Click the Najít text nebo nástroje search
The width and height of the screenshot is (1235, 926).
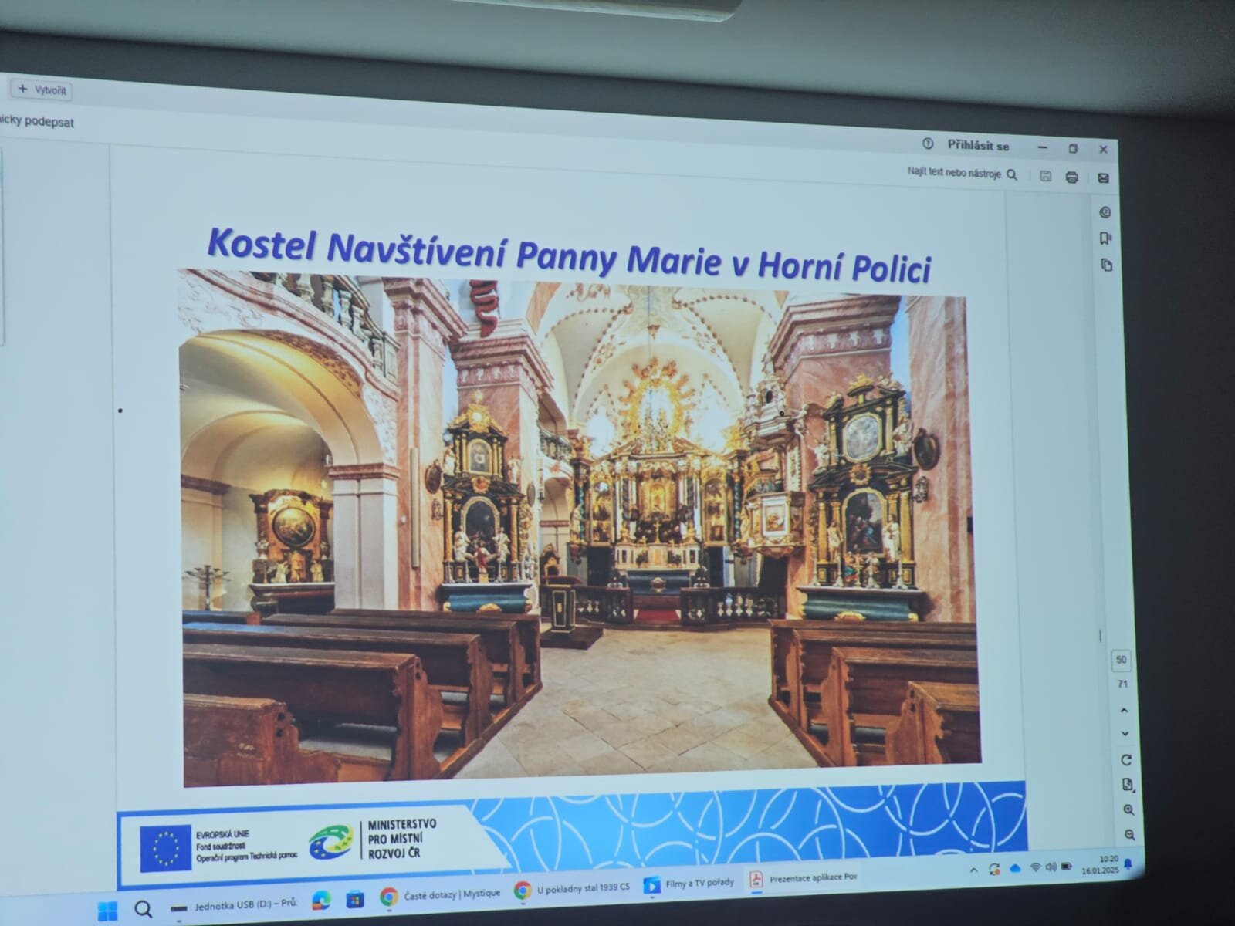click(962, 174)
